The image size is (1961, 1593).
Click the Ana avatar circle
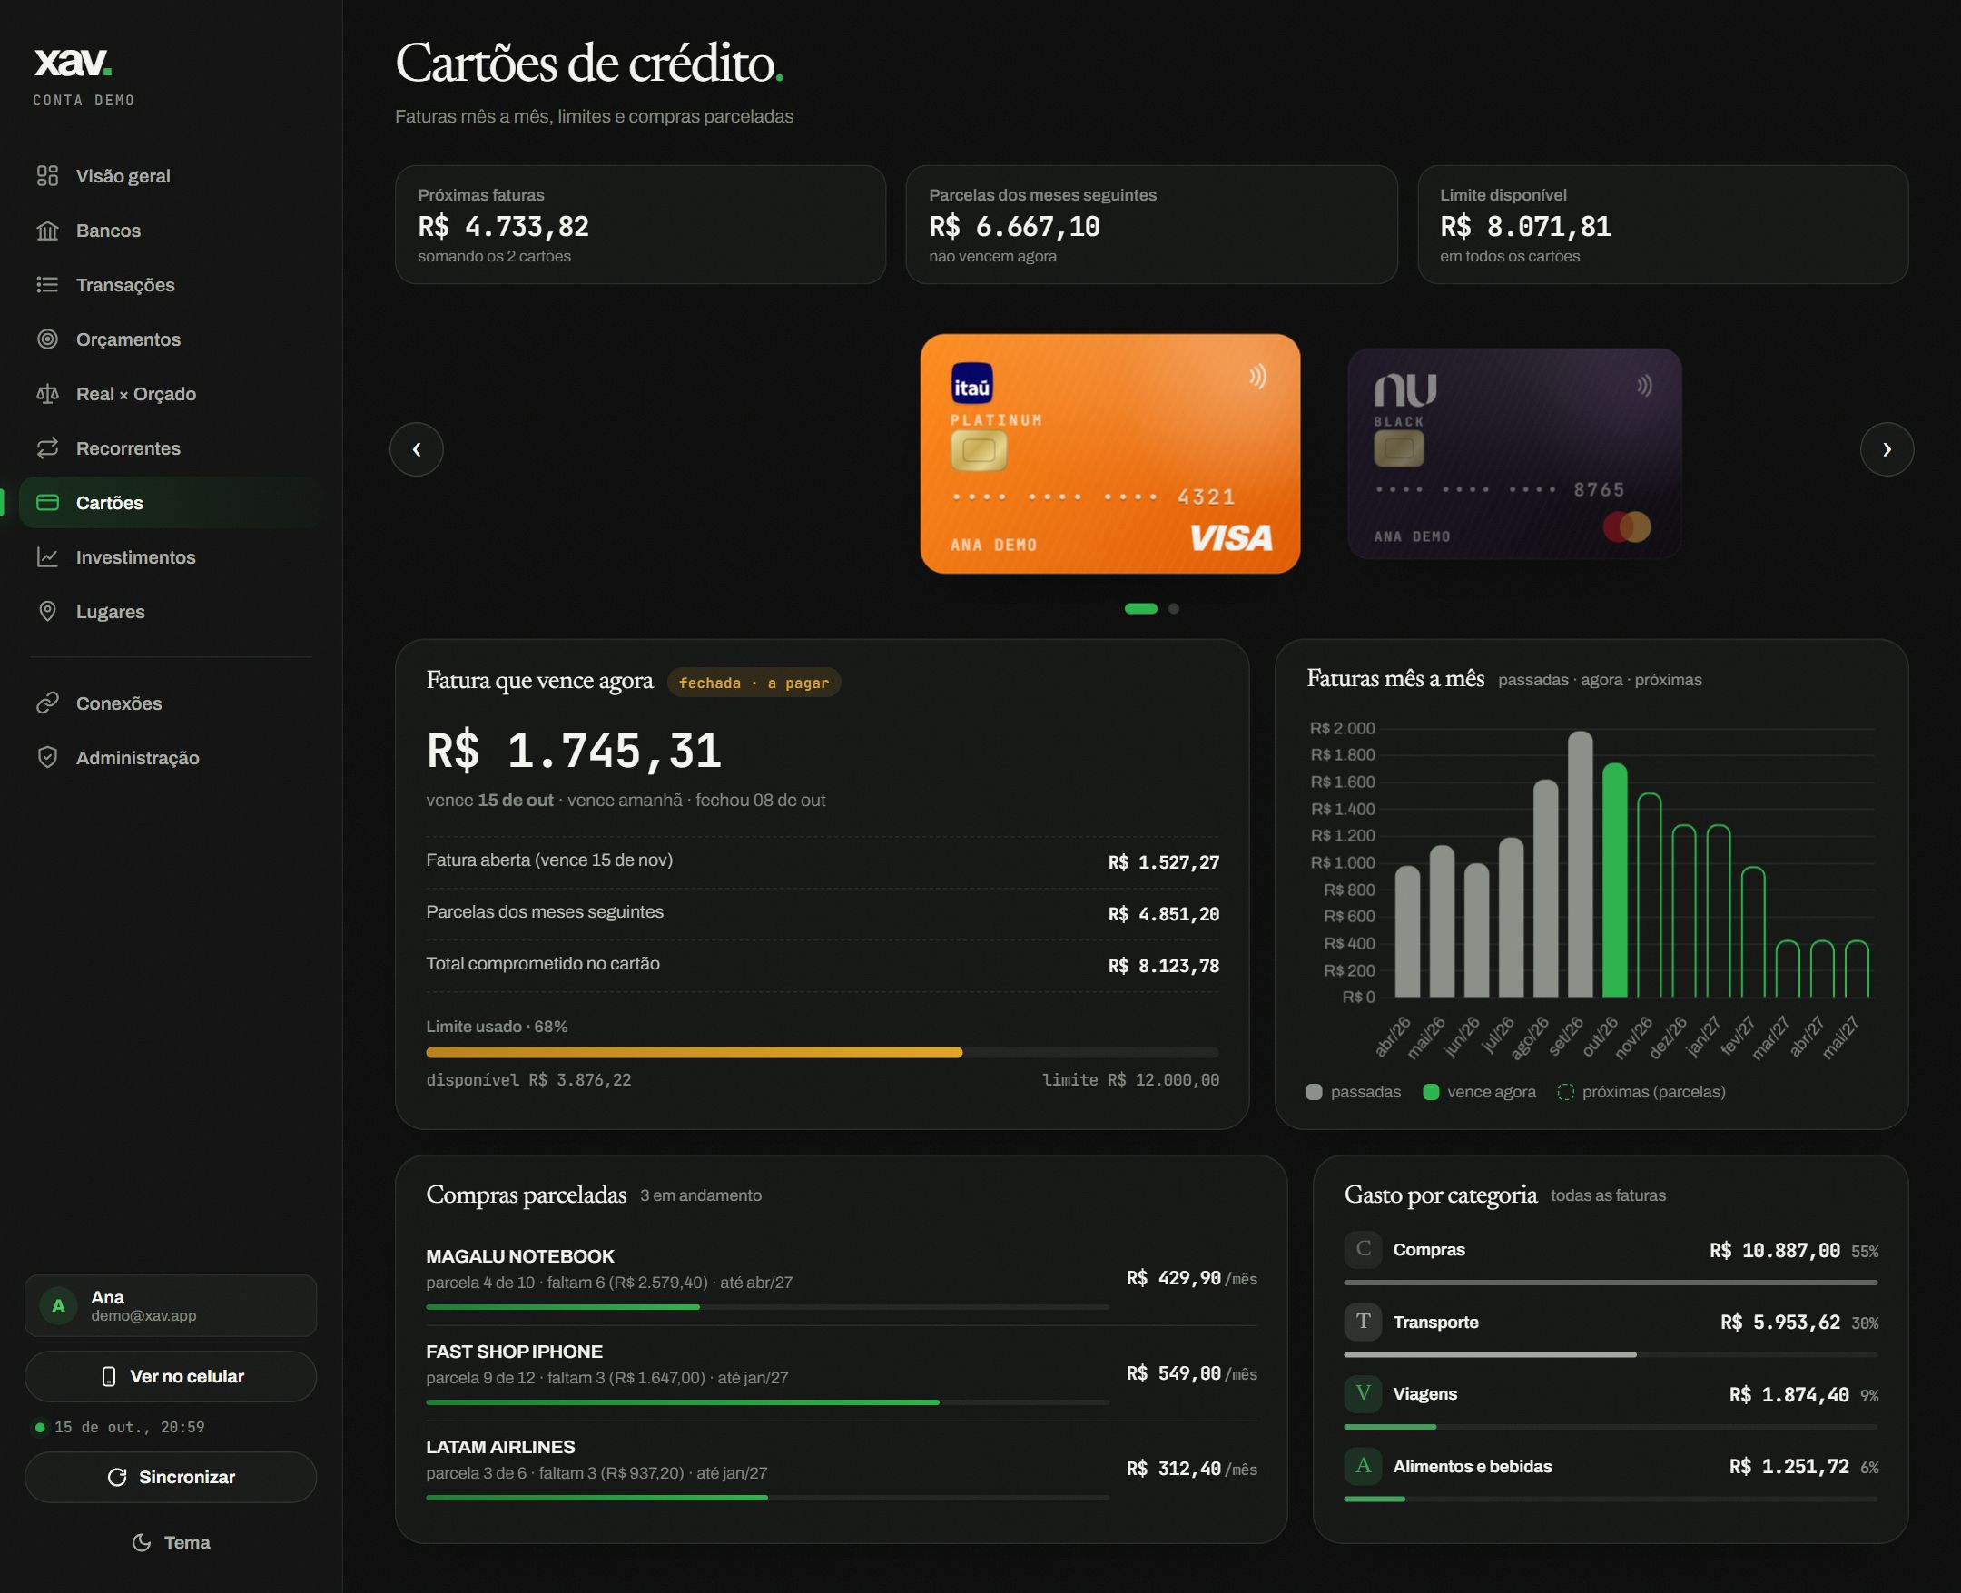(x=59, y=1305)
